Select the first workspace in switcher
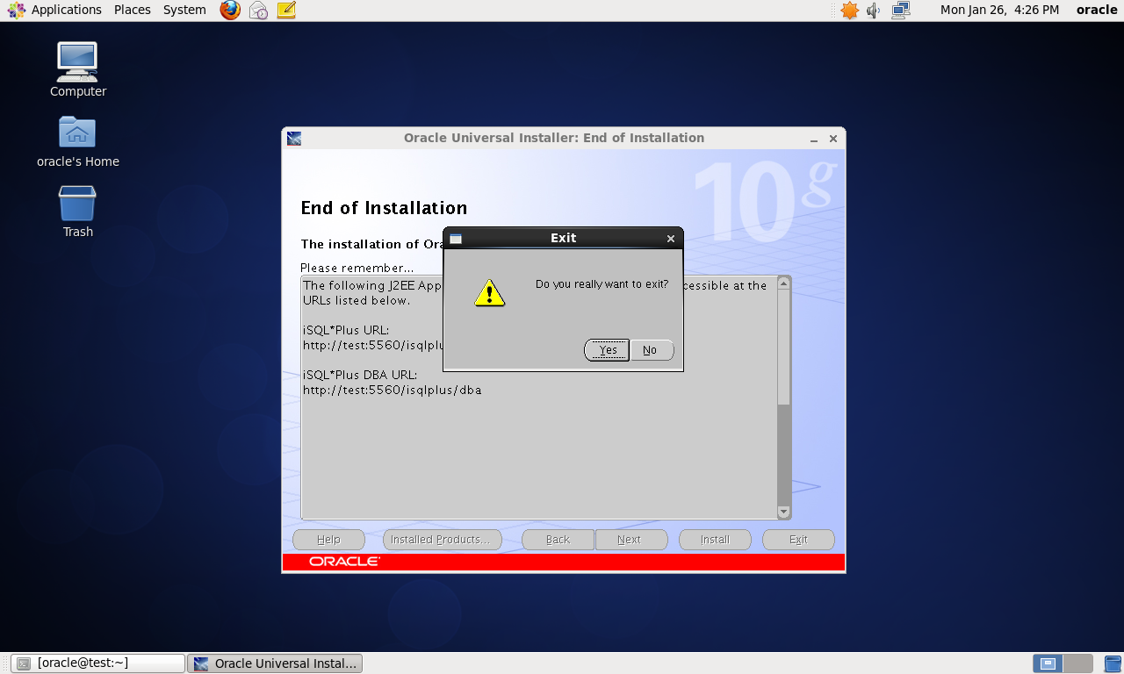Image resolution: width=1124 pixels, height=674 pixels. [1048, 663]
